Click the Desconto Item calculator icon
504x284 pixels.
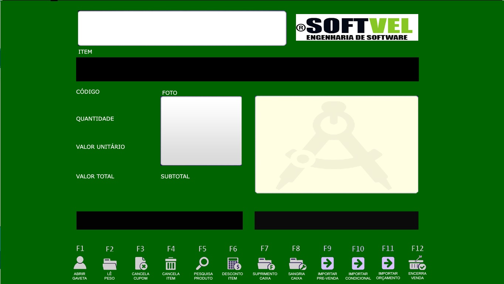pyautogui.click(x=234, y=264)
